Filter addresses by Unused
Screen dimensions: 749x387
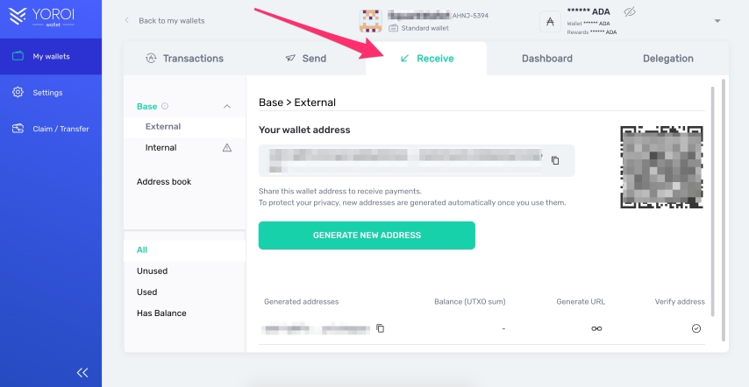click(x=152, y=271)
